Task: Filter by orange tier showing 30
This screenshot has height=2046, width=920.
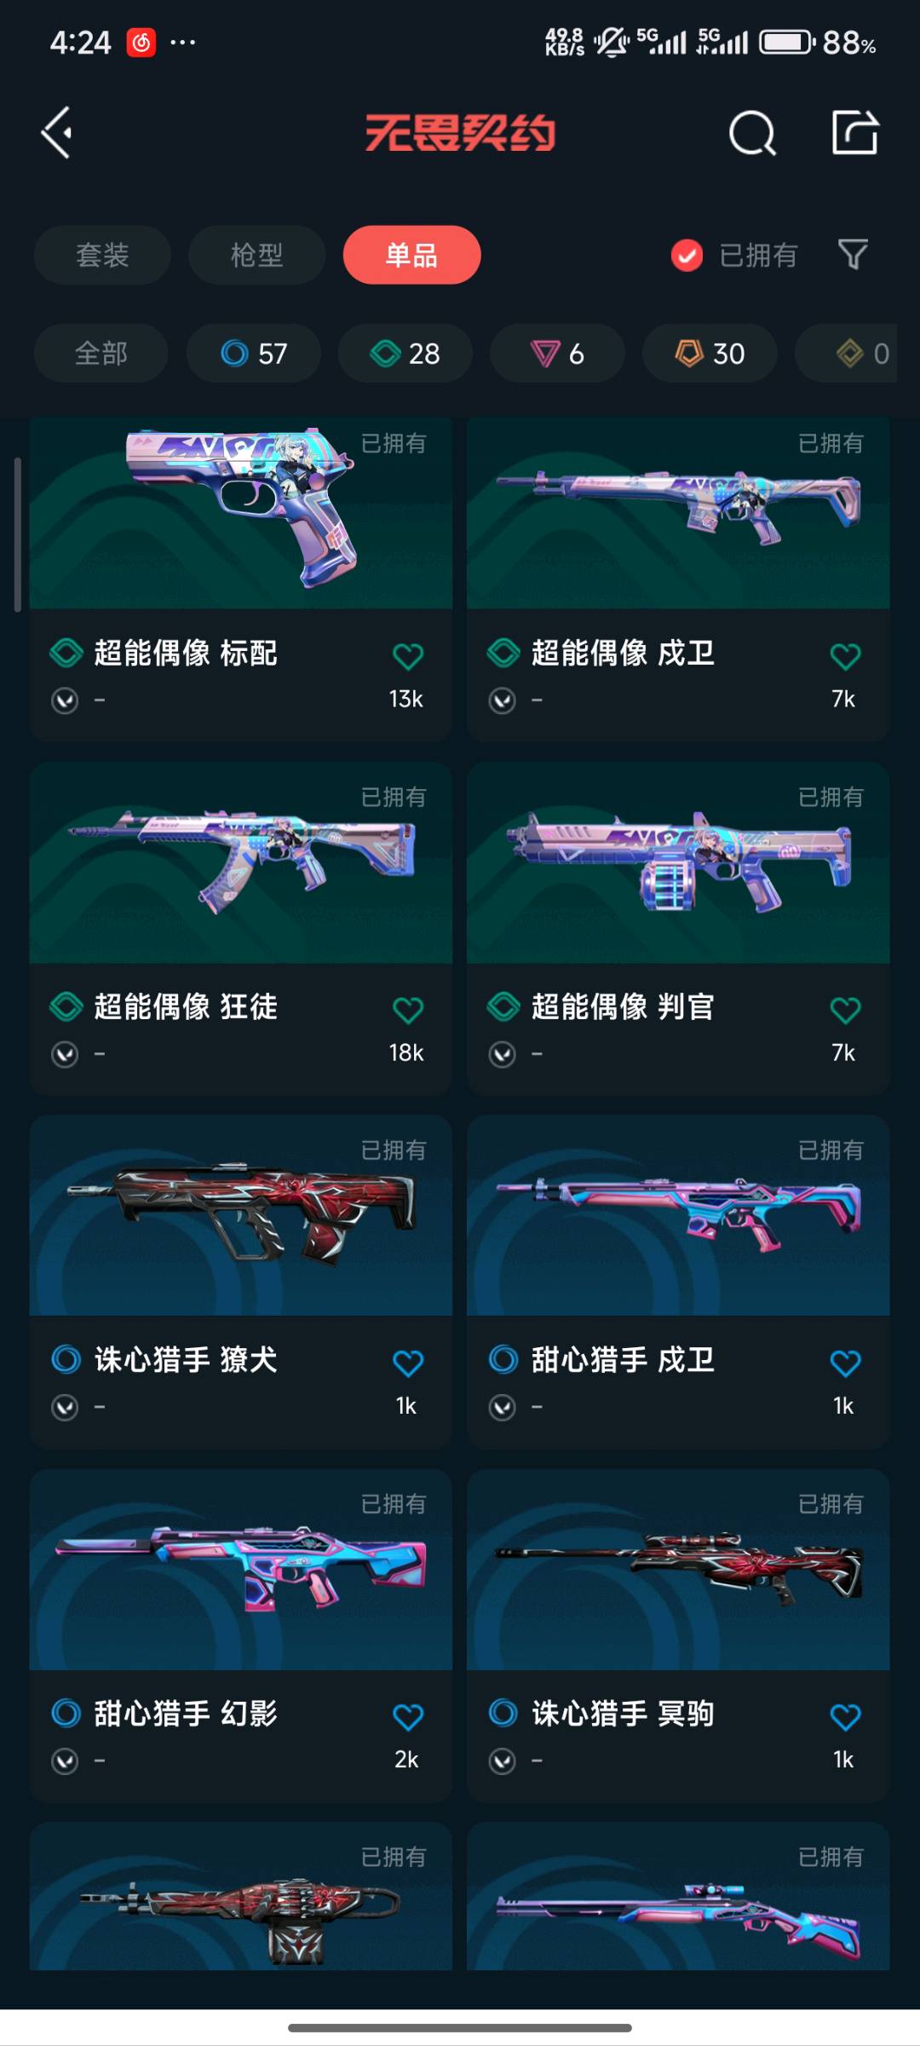Action: coord(710,353)
